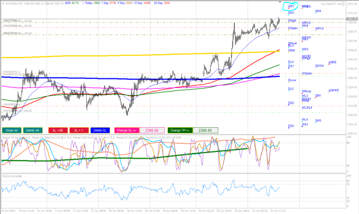The height and width of the screenshot is (214, 359).
Task: Click the pQR2 level label
Action: point(332,62)
